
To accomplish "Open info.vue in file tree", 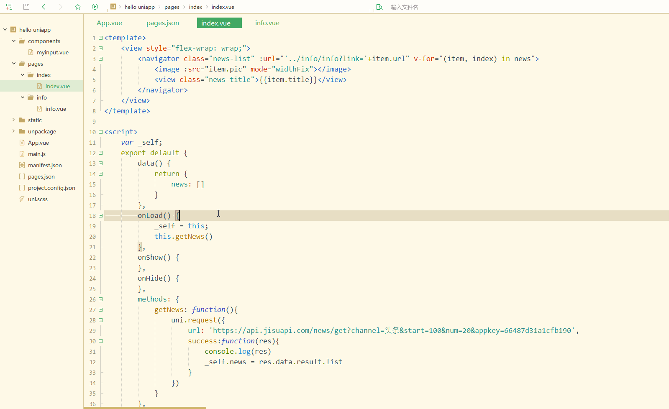I will click(x=56, y=109).
